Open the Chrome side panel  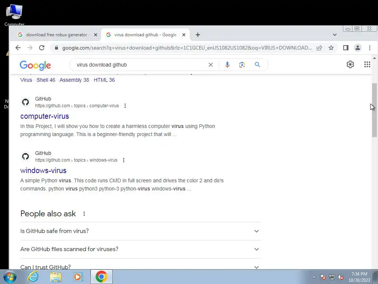346,48
